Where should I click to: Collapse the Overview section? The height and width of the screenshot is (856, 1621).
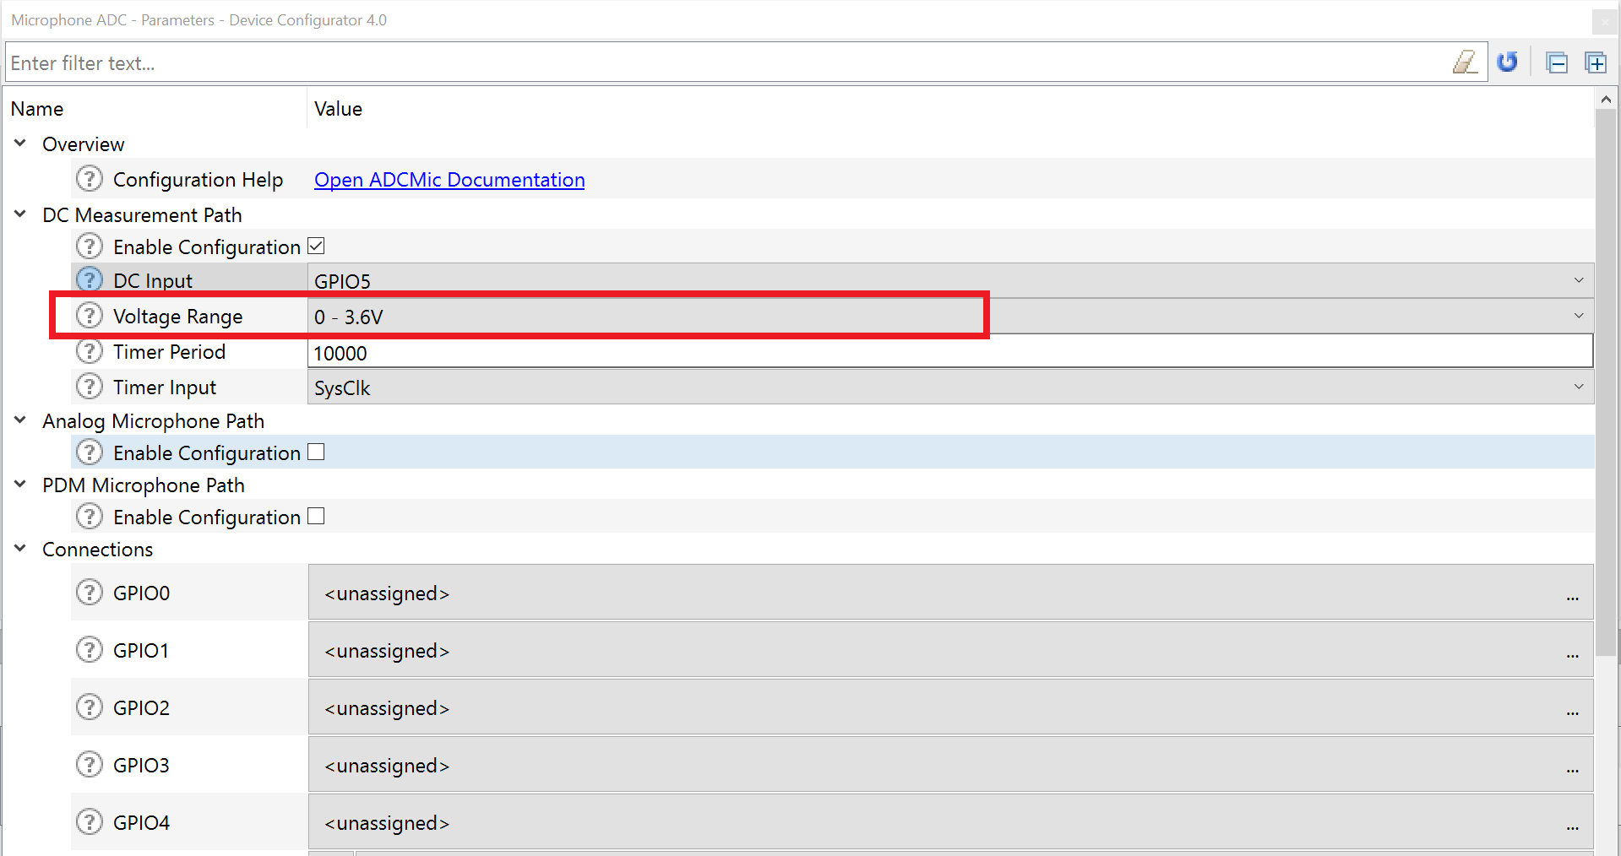(x=20, y=144)
